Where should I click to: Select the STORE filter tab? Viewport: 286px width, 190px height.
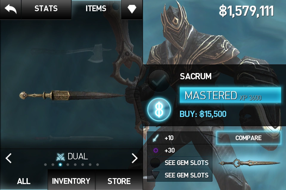(119, 181)
